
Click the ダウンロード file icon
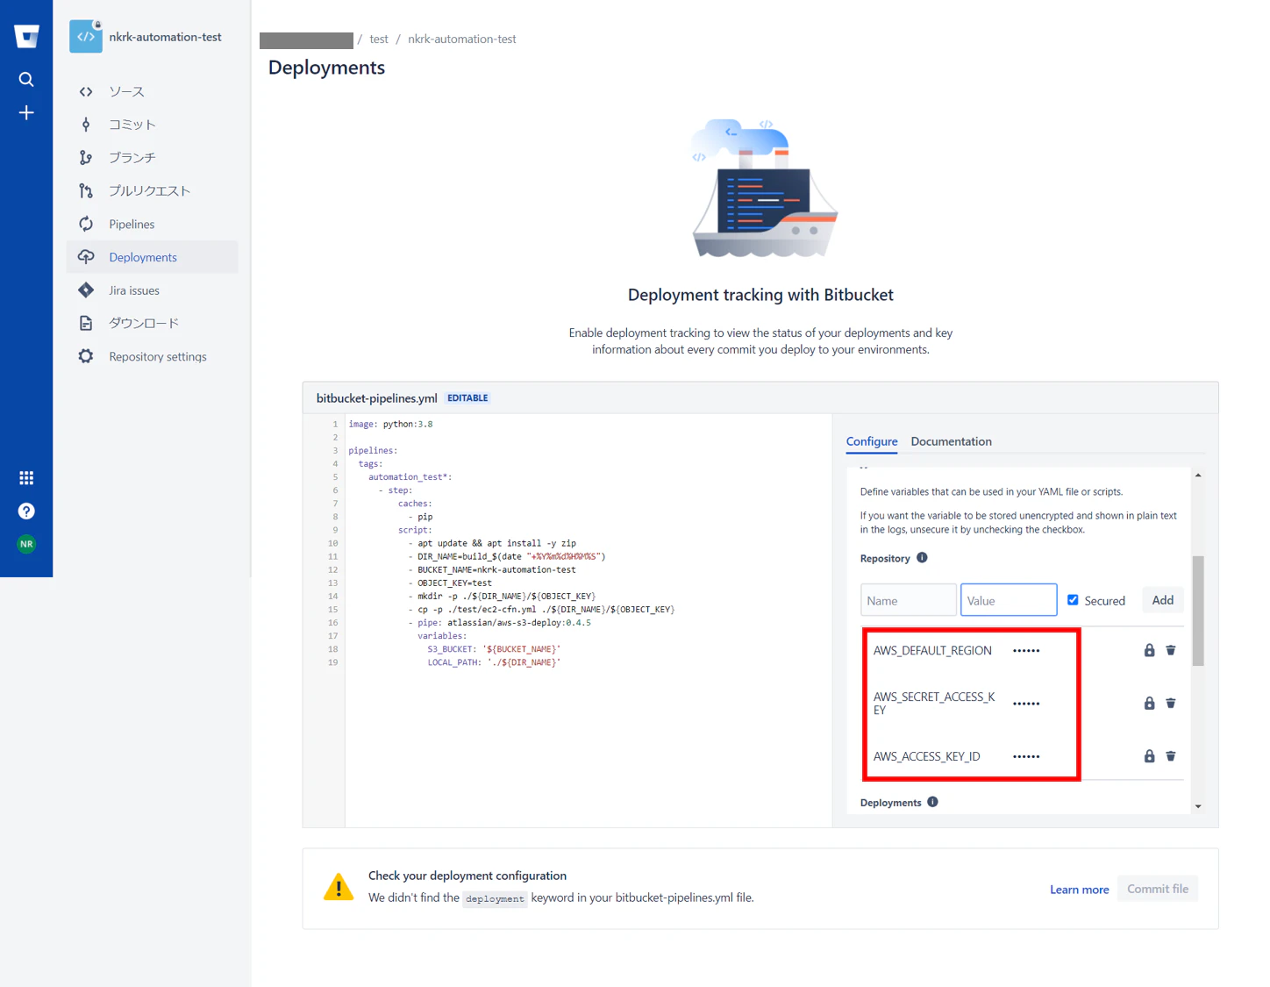(86, 323)
